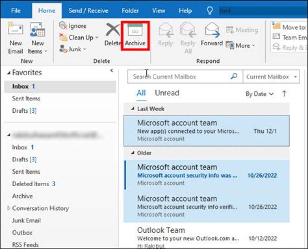Screen dimensions: 308x249
Task: Open the Thu 12/1 New app(s) connected email
Action: (207, 131)
